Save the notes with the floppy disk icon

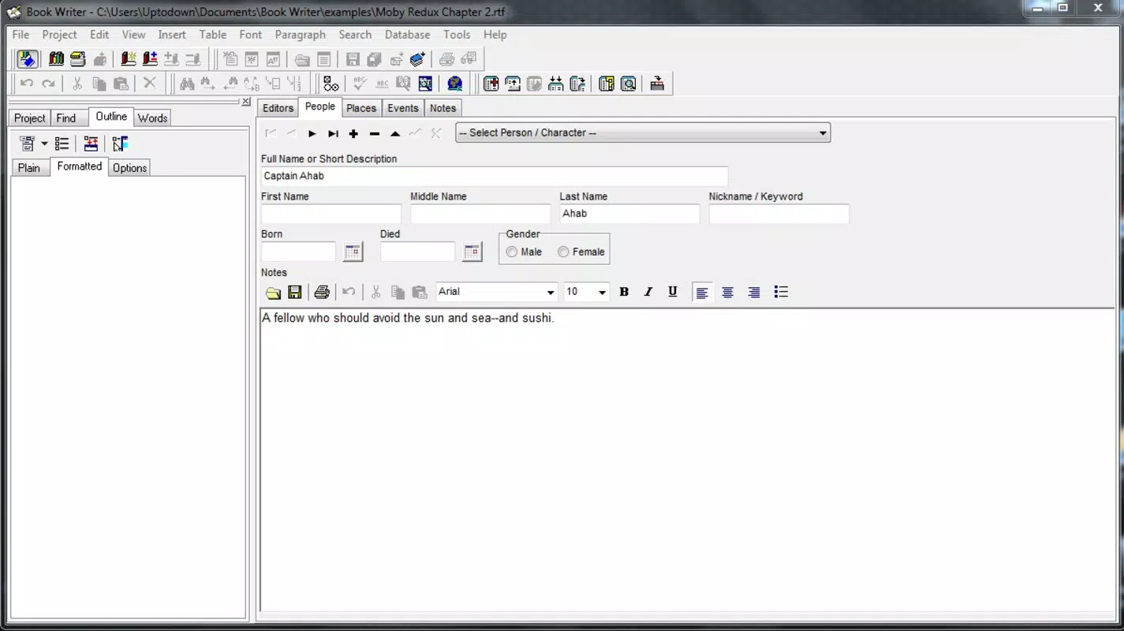tap(295, 293)
